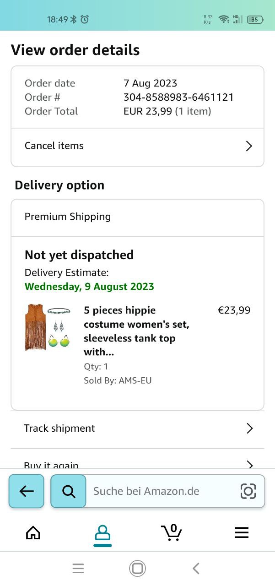Tap the Android system back chevron
This screenshot has height=586, width=275.
[196, 569]
